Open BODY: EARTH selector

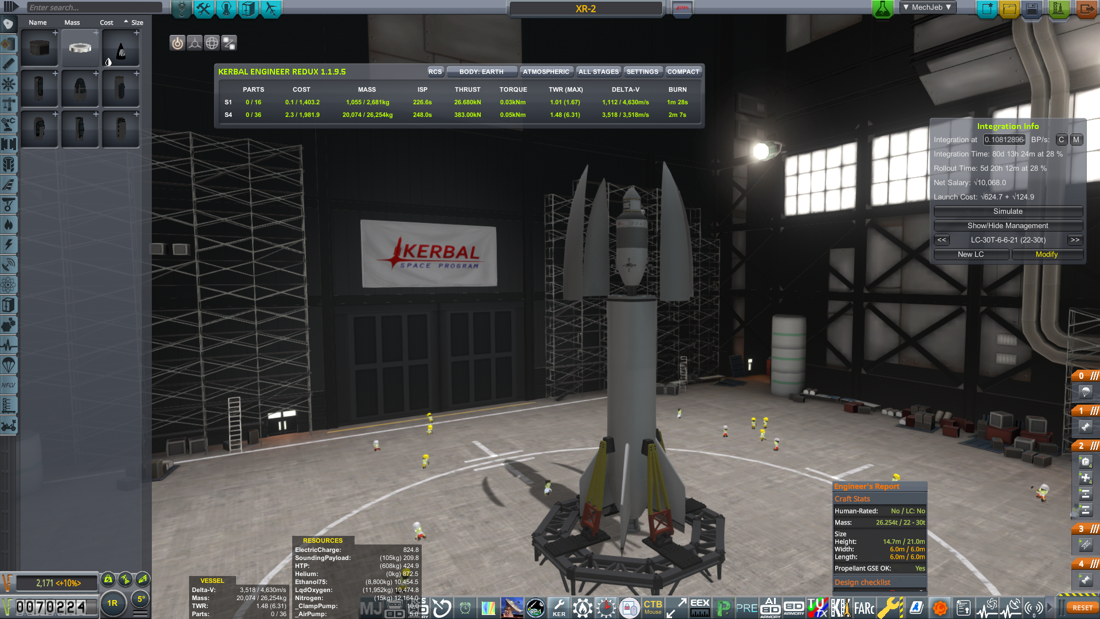(481, 72)
